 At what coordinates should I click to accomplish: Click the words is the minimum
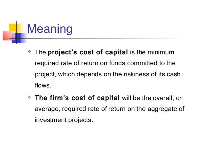pyautogui.click(x=152, y=52)
